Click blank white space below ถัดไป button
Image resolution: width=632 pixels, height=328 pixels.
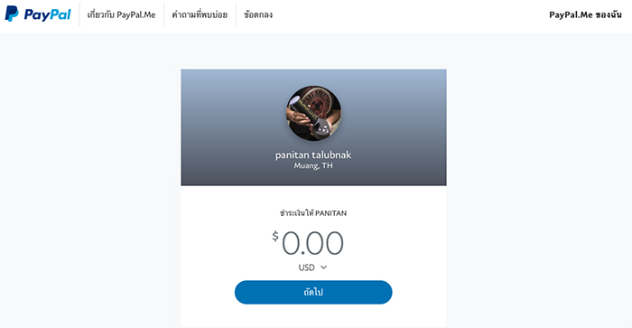313,316
